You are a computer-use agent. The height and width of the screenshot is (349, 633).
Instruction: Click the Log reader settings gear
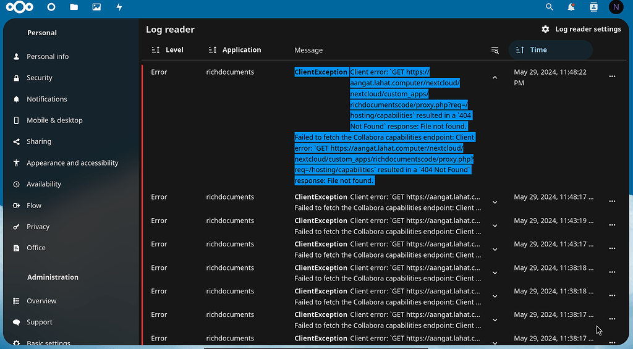545,29
